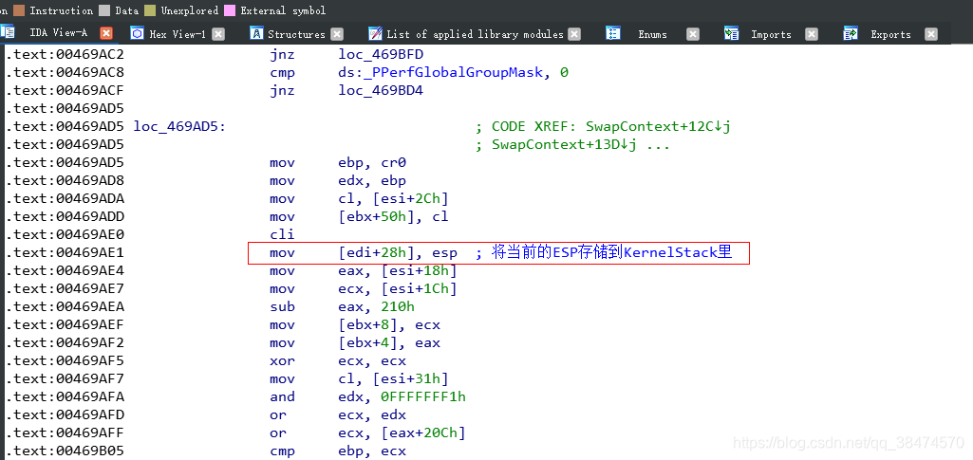Click the Hex View-1 tab icon
Screen dimensions: 973x460
click(137, 33)
